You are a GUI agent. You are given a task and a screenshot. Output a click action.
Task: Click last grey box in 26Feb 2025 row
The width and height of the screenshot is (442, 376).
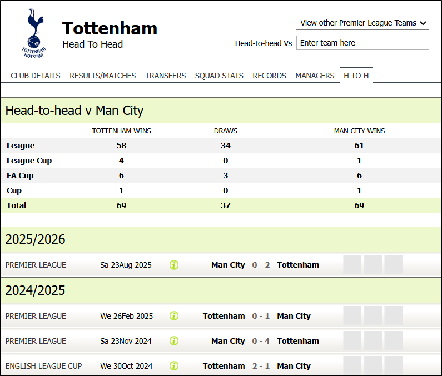tap(393, 316)
